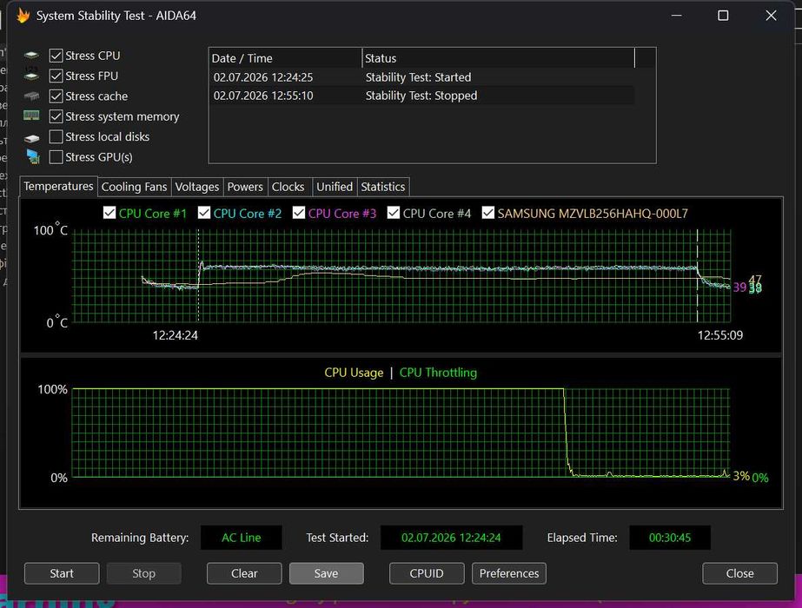The height and width of the screenshot is (608, 802).
Task: Maximize the System Stability Test window
Action: coord(723,16)
